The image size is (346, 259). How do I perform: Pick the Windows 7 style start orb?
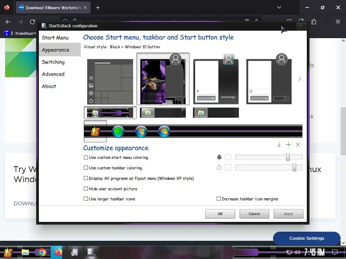(x=141, y=131)
